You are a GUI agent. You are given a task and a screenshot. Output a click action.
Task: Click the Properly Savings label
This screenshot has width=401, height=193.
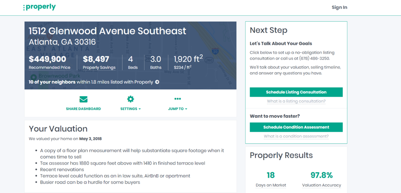coord(99,68)
